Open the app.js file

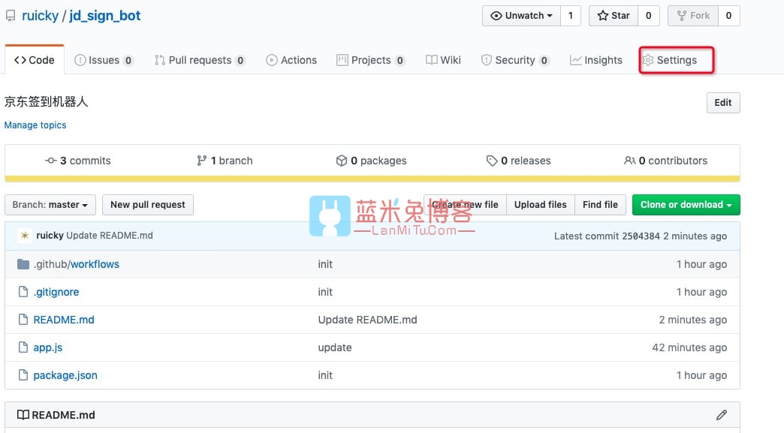click(48, 347)
